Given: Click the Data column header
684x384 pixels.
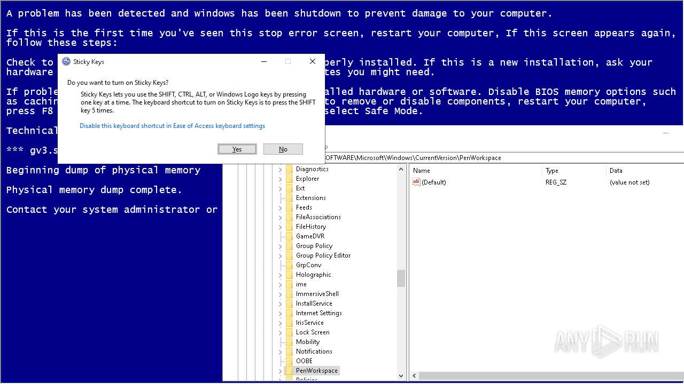Looking at the screenshot, I should tap(645, 171).
